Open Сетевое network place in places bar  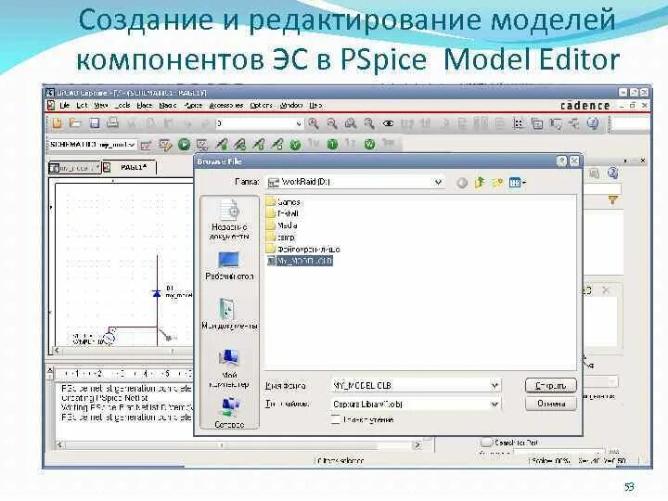(x=229, y=412)
